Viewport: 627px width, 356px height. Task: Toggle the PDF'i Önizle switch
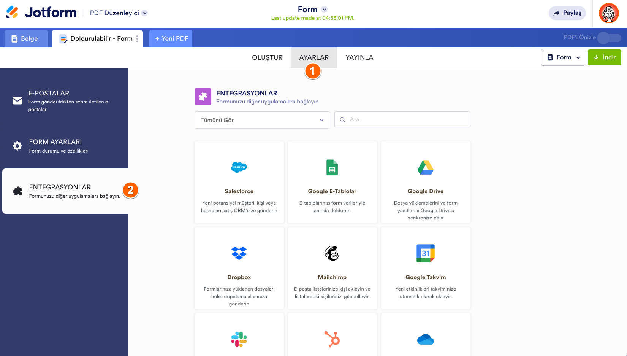pyautogui.click(x=609, y=38)
